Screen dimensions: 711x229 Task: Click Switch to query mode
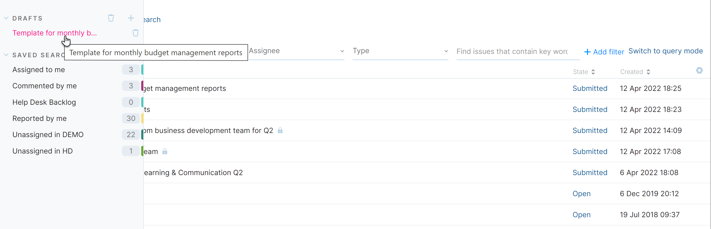[x=666, y=51]
